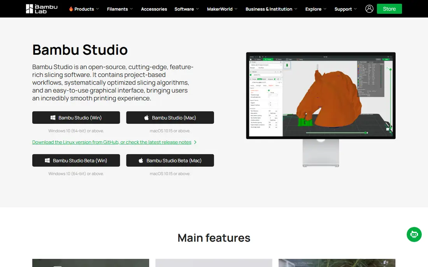This screenshot has height=267, width=428.
Task: Click Apple logo on Bambu Studio Beta (Mac)
Action: tap(141, 160)
